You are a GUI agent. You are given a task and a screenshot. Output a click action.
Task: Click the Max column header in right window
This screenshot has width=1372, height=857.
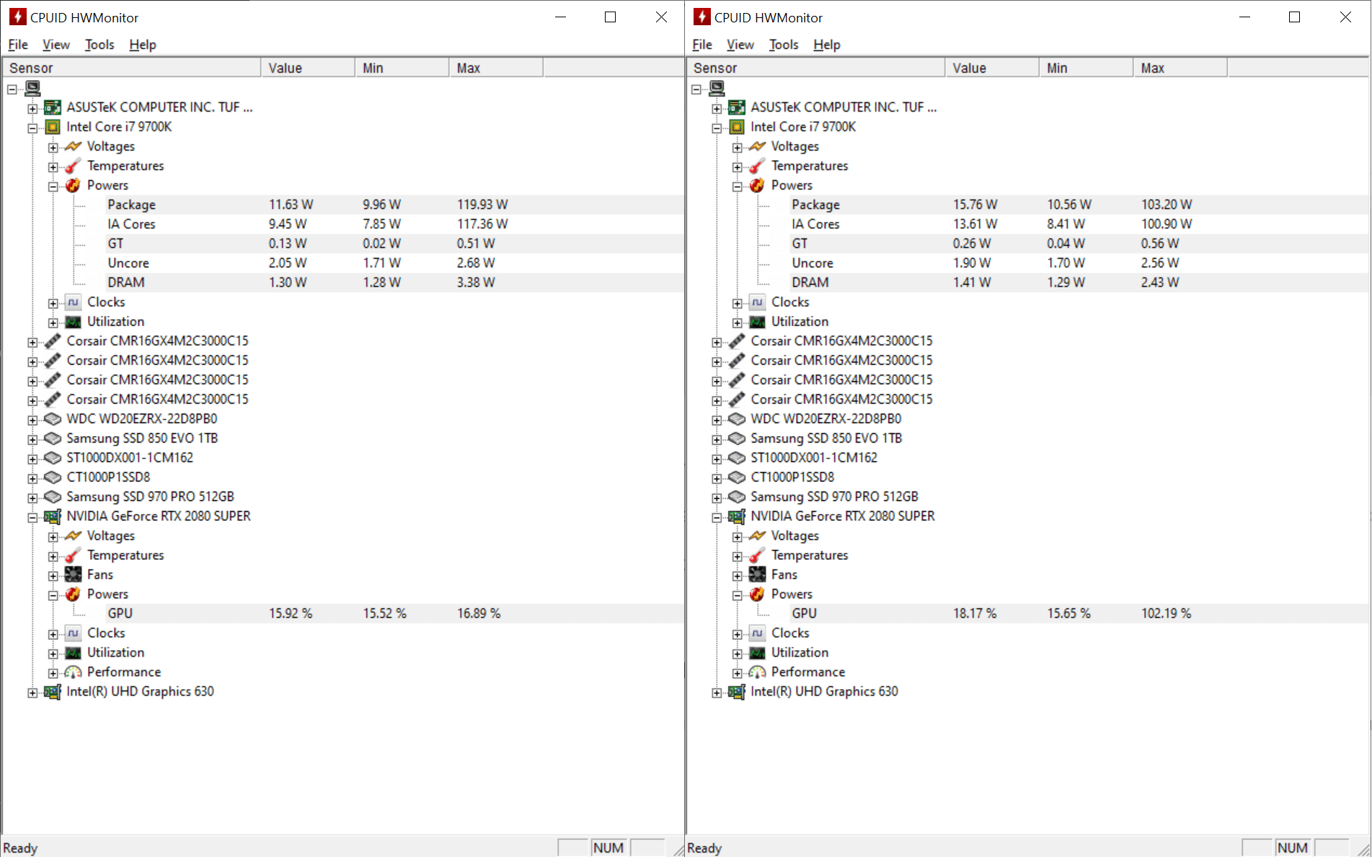(x=1179, y=68)
